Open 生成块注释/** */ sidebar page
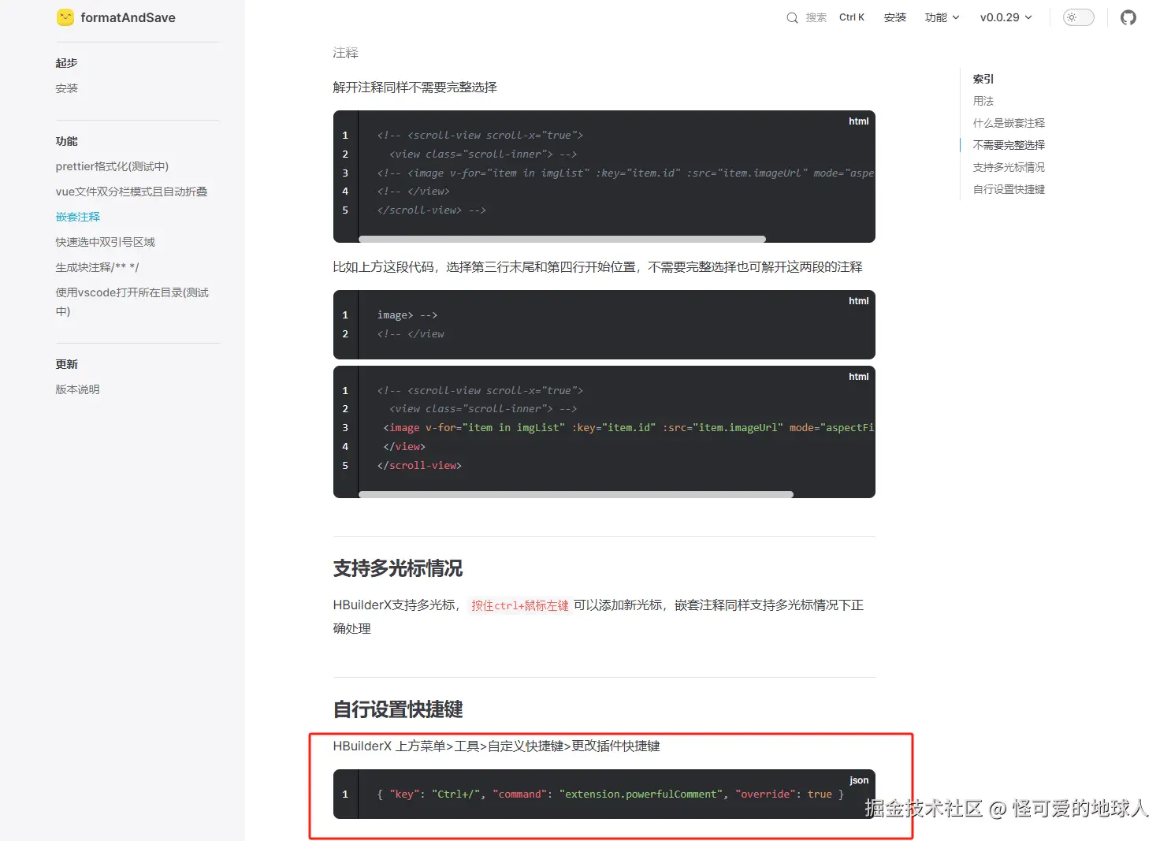The height and width of the screenshot is (841, 1171). [97, 267]
